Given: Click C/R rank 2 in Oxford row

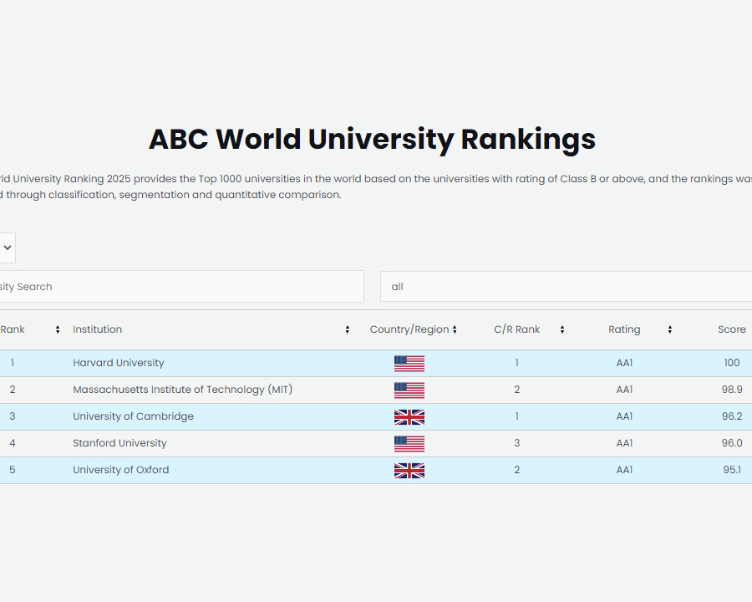Looking at the screenshot, I should click(517, 470).
